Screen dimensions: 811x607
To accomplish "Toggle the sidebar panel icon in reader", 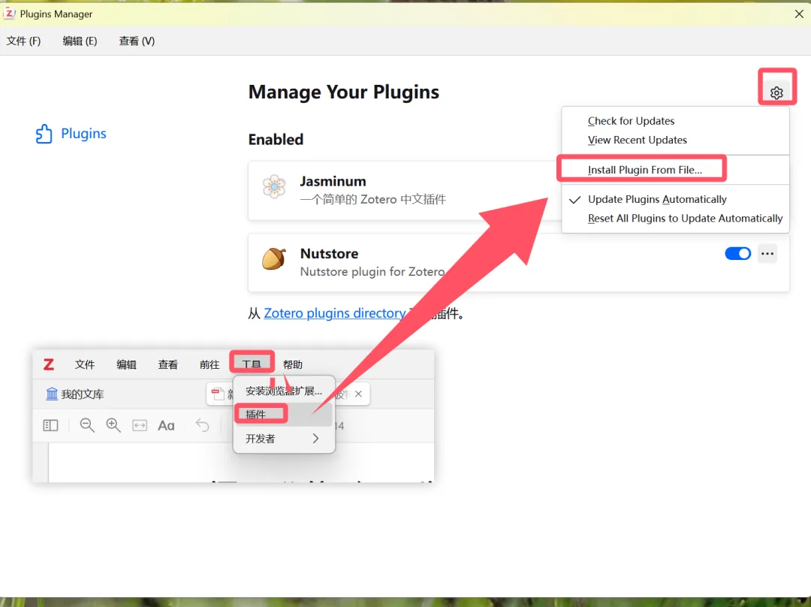I will [x=50, y=425].
